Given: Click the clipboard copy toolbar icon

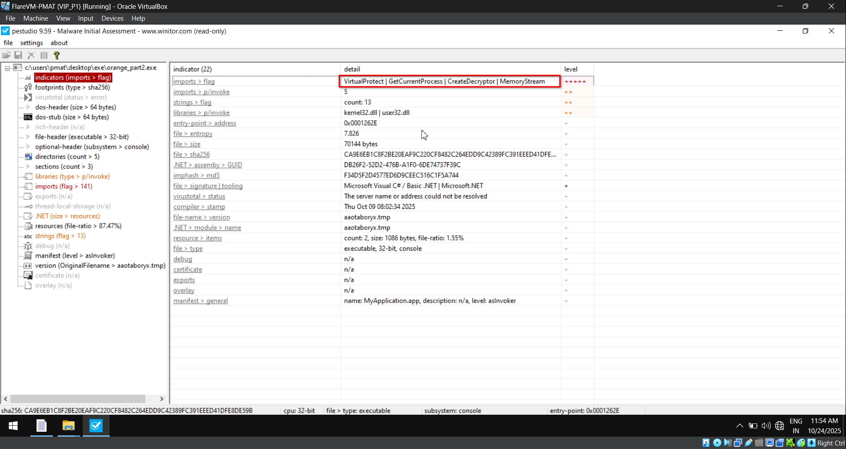Looking at the screenshot, I should pos(44,55).
